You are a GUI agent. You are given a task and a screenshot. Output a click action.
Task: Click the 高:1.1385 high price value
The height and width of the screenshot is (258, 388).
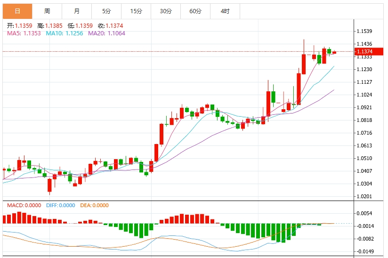pyautogui.click(x=50, y=26)
